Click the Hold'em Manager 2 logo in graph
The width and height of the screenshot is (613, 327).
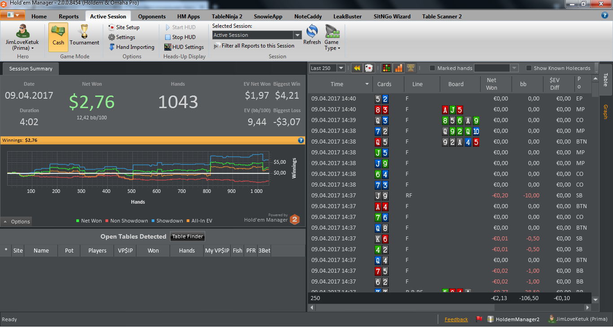[294, 219]
